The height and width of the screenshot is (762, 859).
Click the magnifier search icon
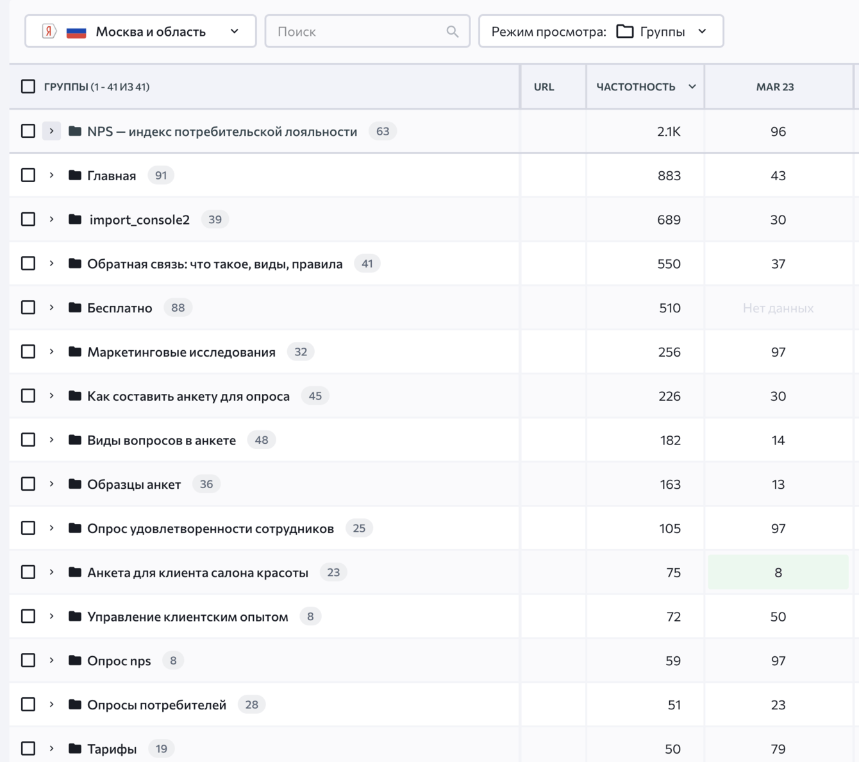tap(453, 31)
